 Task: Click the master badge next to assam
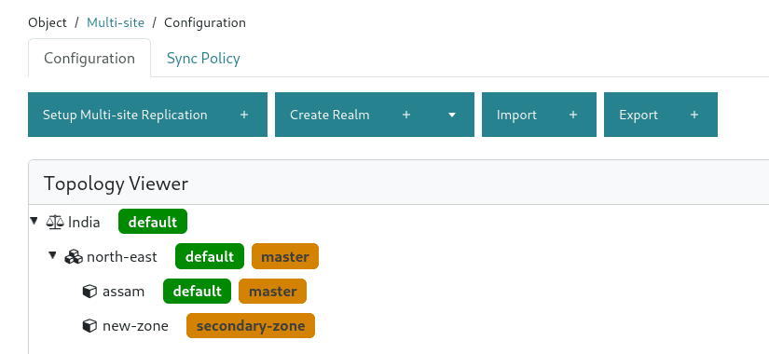coord(273,292)
